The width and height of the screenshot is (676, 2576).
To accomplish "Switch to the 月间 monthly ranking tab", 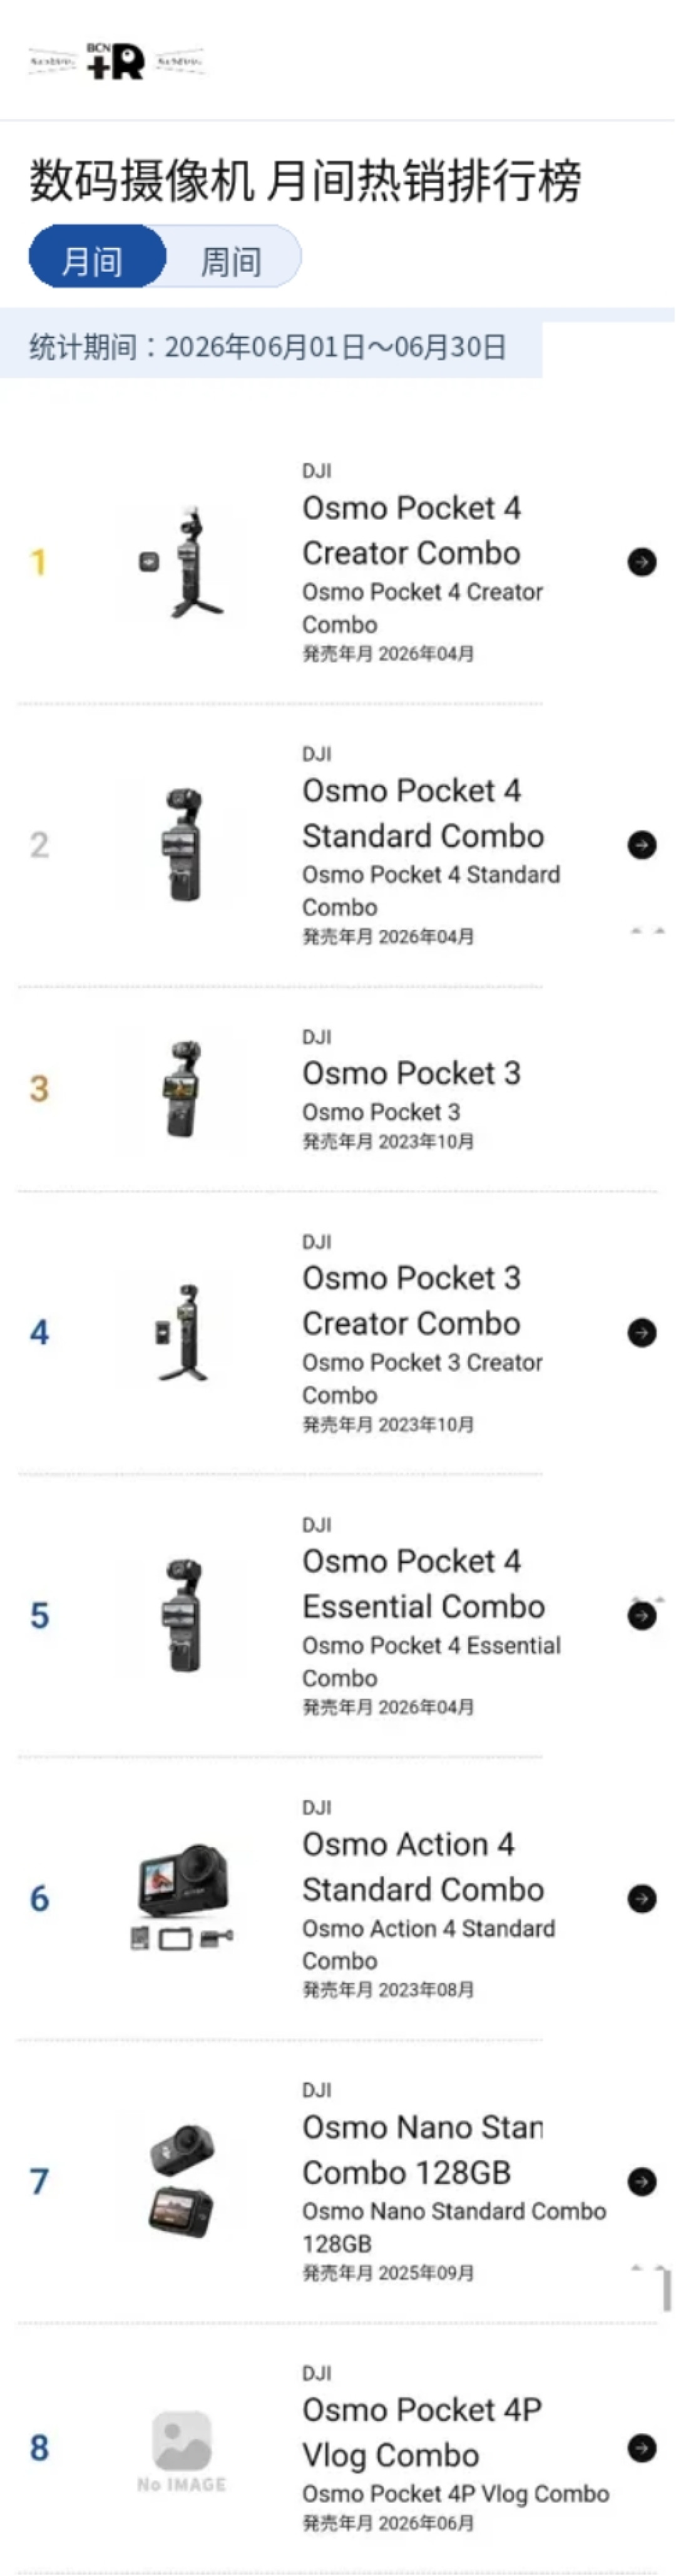I will (x=97, y=256).
